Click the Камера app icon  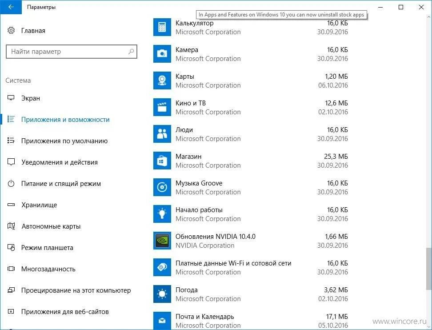tap(162, 54)
